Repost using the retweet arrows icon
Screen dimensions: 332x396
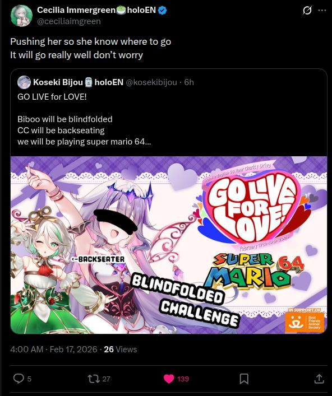pyautogui.click(x=93, y=379)
